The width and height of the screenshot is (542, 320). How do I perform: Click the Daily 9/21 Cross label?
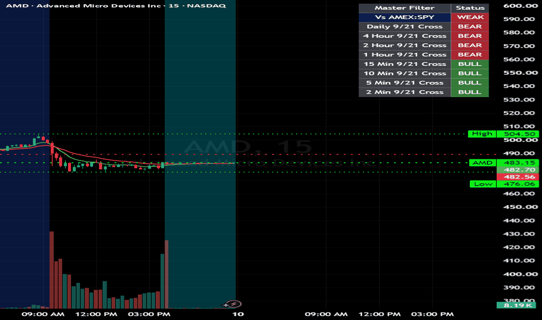[x=405, y=27]
